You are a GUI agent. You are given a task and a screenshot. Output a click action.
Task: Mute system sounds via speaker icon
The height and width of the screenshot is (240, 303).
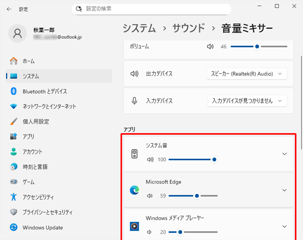coord(149,159)
